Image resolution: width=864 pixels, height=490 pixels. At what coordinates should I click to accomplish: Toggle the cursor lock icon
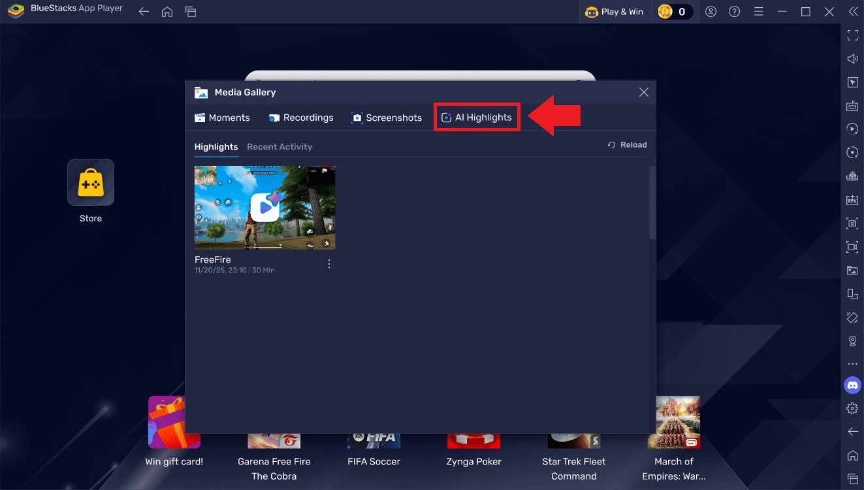tap(852, 82)
